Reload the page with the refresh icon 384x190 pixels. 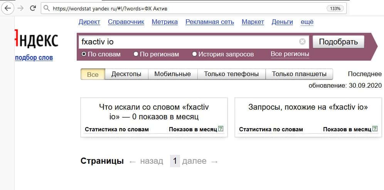[x=33, y=8]
